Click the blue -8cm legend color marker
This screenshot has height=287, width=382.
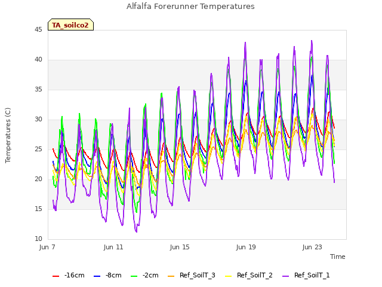tap(97, 276)
